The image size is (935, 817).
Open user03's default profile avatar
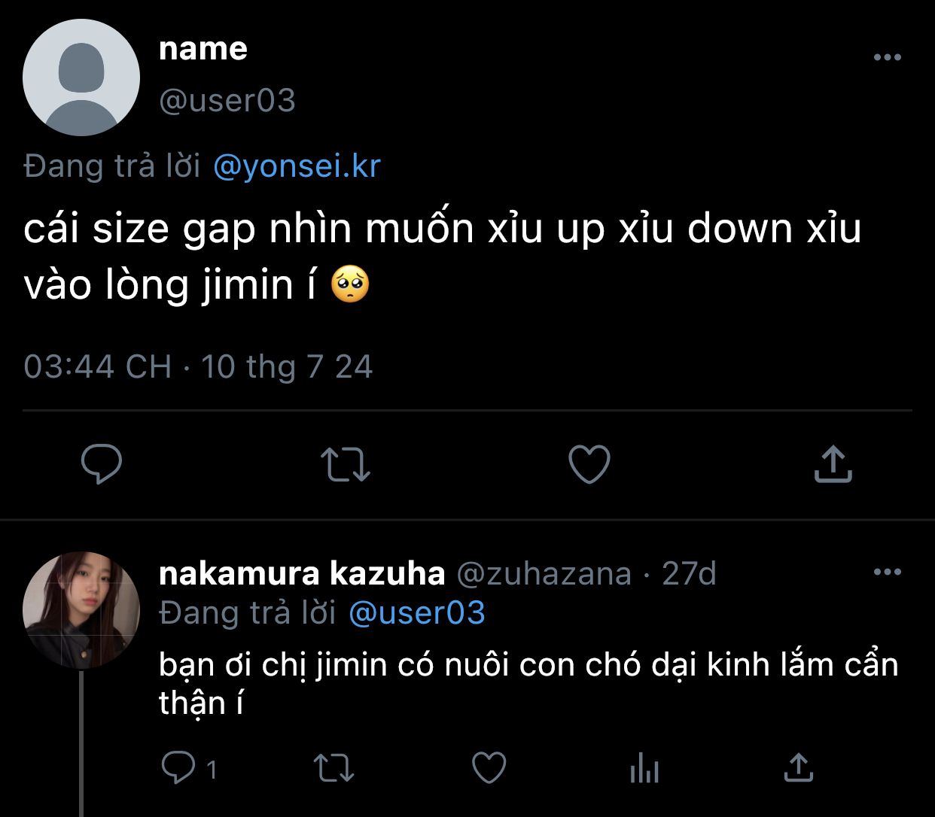[x=81, y=77]
